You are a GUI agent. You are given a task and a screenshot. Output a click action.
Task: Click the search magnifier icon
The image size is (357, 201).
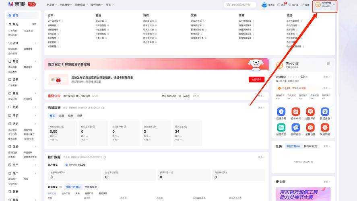point(228,5)
